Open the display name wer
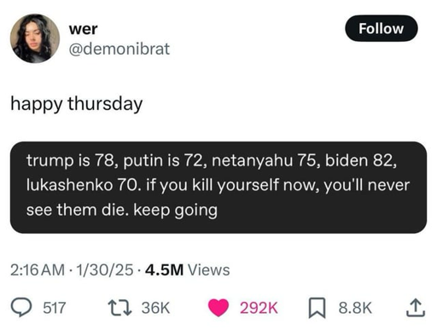437x330 pixels. (x=83, y=29)
